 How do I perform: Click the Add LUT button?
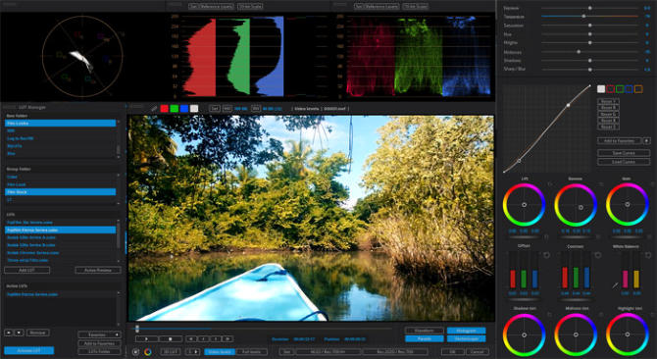[x=26, y=270]
